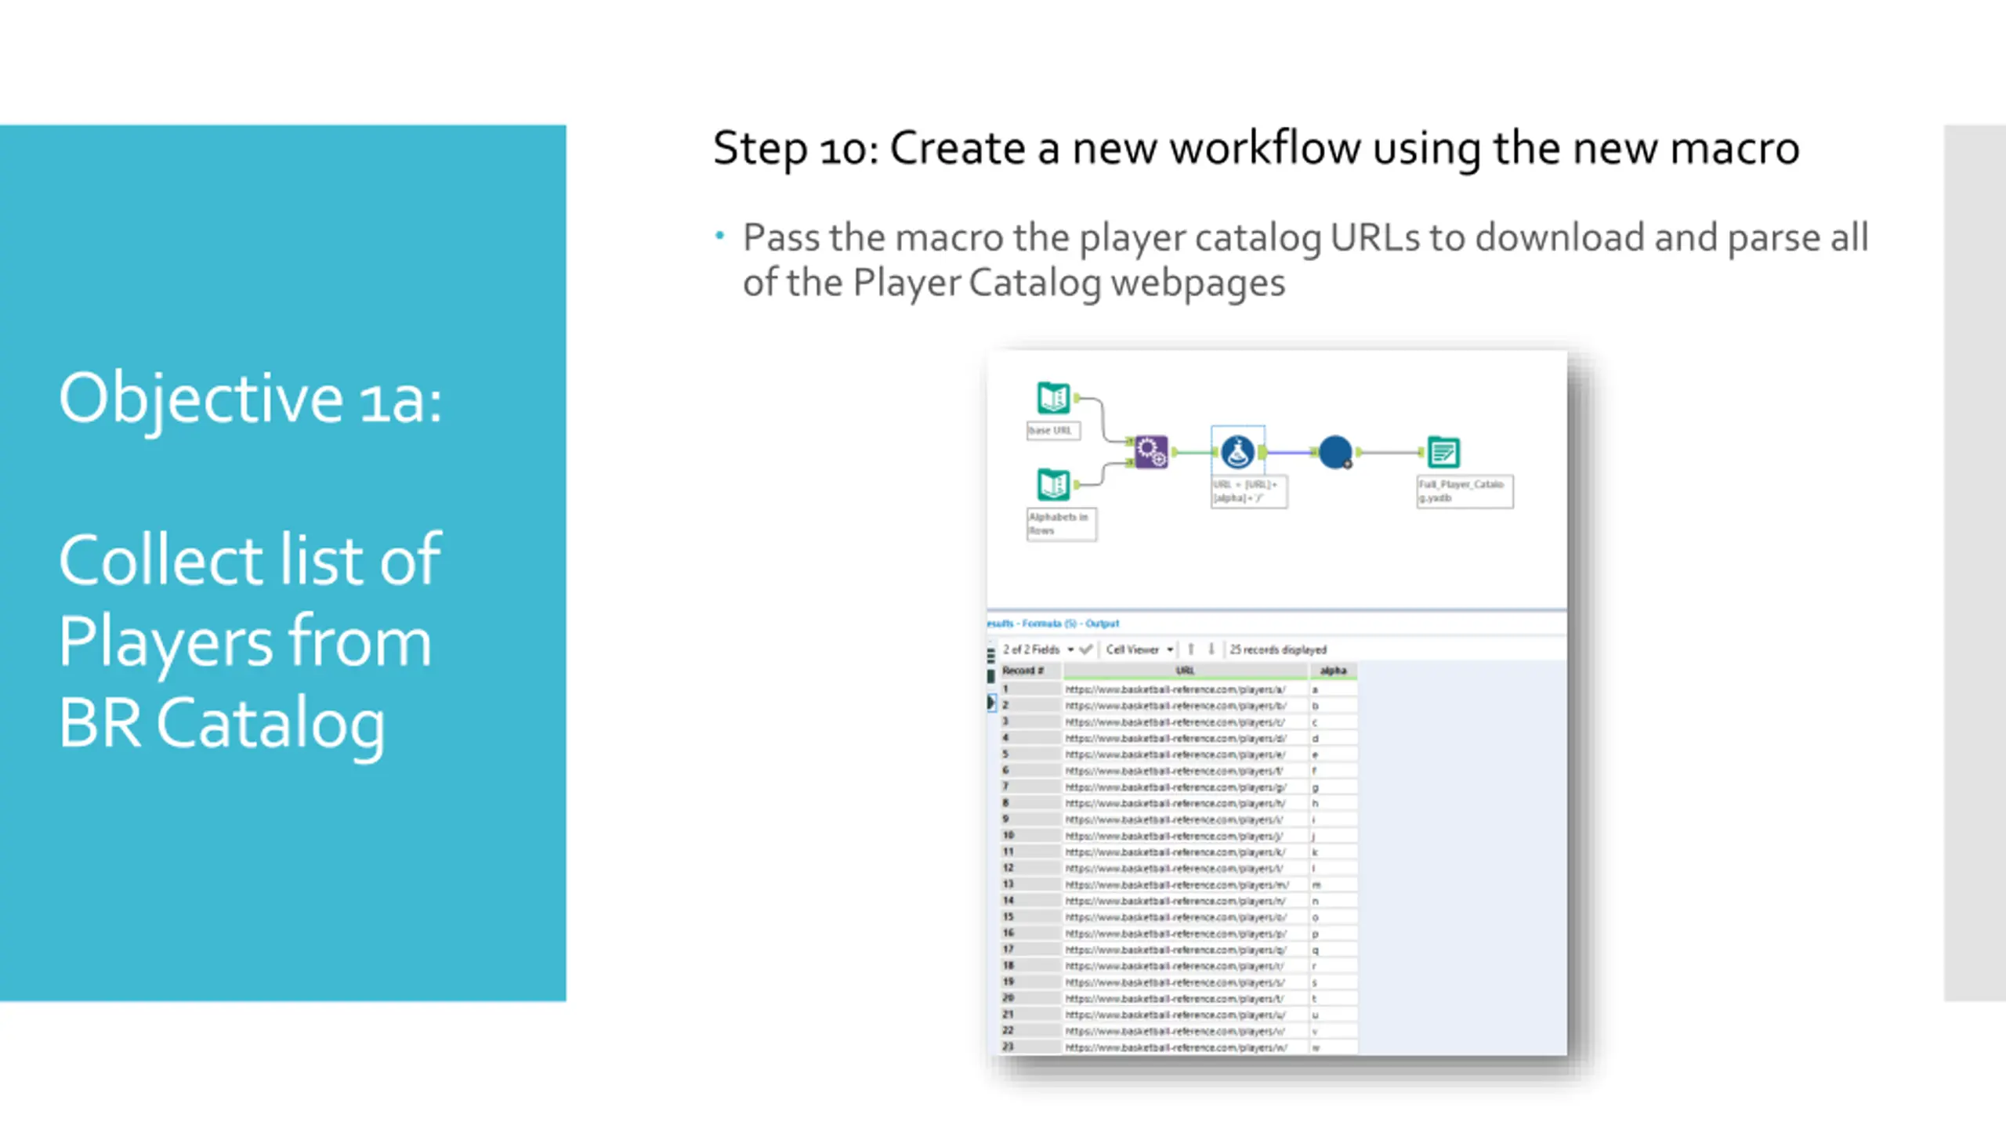Screen dimensions: 2006x1128
Task: Click output anchor of base URL input tool
Action: pos(1077,398)
